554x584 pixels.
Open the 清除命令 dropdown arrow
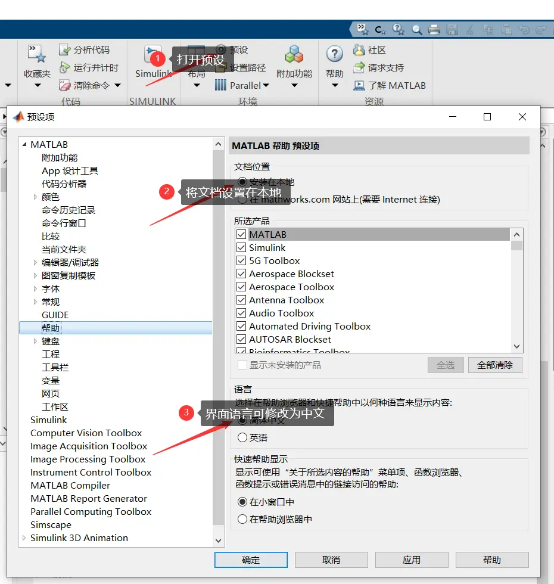click(118, 85)
